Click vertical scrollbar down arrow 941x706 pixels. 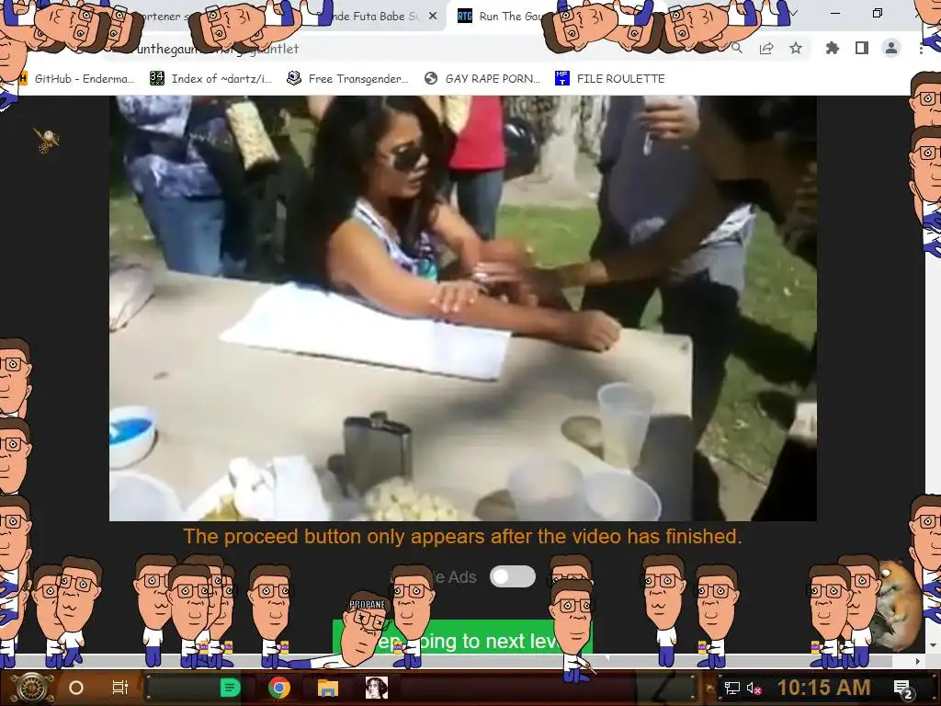[932, 645]
